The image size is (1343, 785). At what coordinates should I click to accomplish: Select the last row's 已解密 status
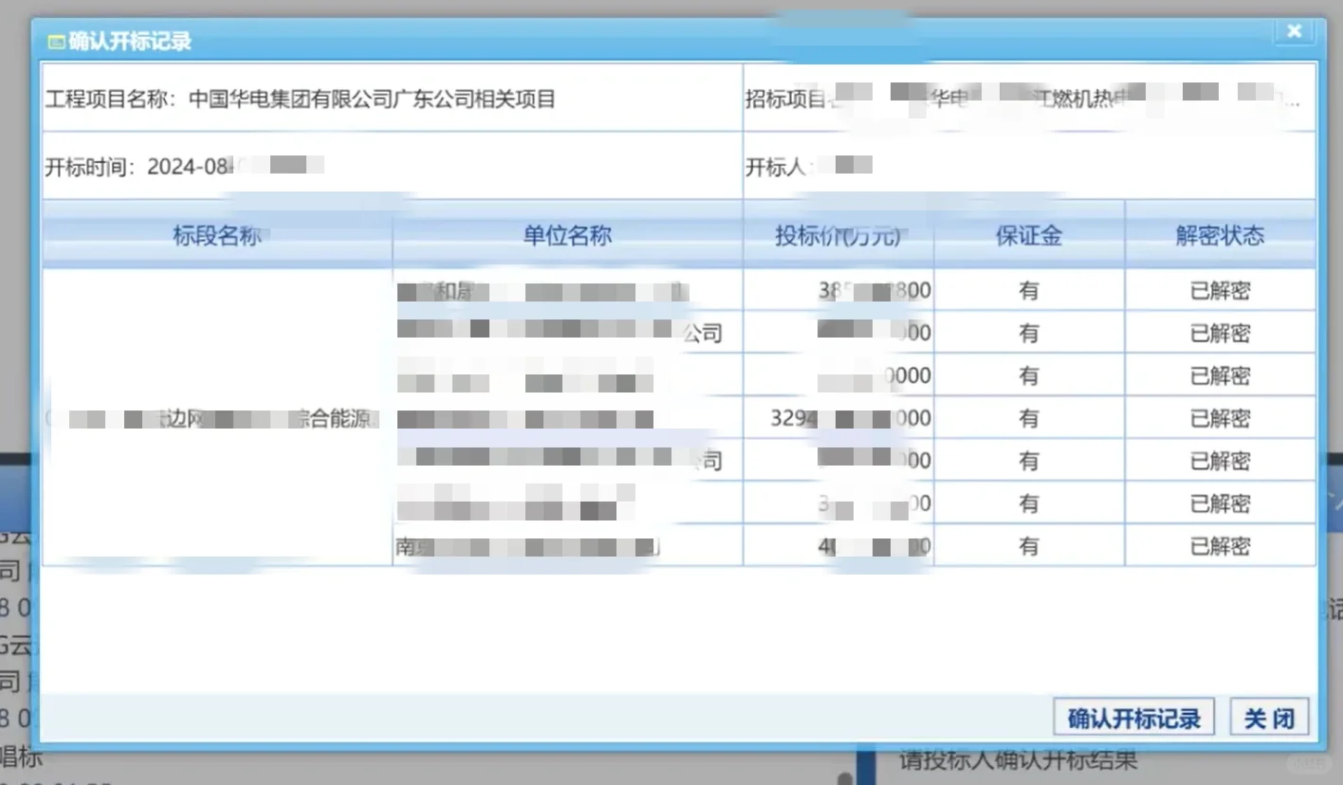(1220, 545)
